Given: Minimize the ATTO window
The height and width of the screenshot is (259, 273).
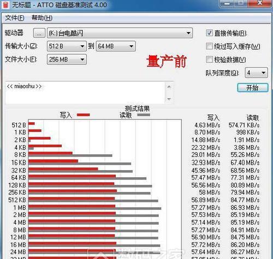Looking at the screenshot, I should click(227, 3).
